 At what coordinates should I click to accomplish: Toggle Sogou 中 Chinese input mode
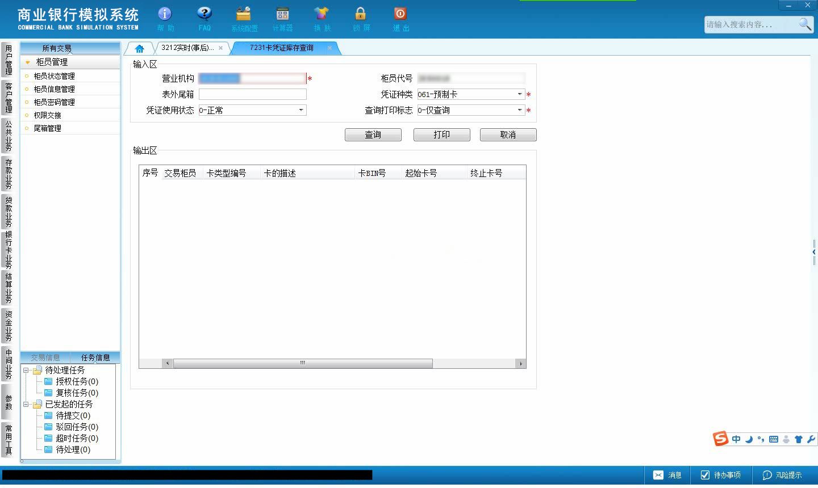736,439
